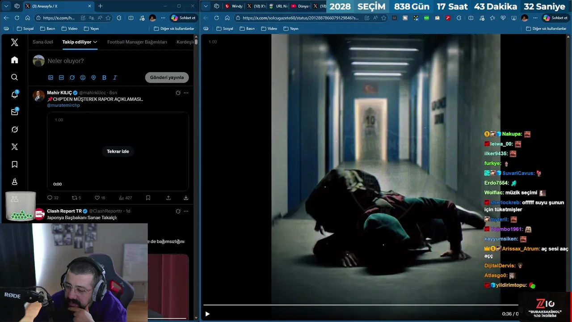Open profile avatar in left browser toolbar
The width and height of the screenshot is (572, 322).
(x=152, y=18)
